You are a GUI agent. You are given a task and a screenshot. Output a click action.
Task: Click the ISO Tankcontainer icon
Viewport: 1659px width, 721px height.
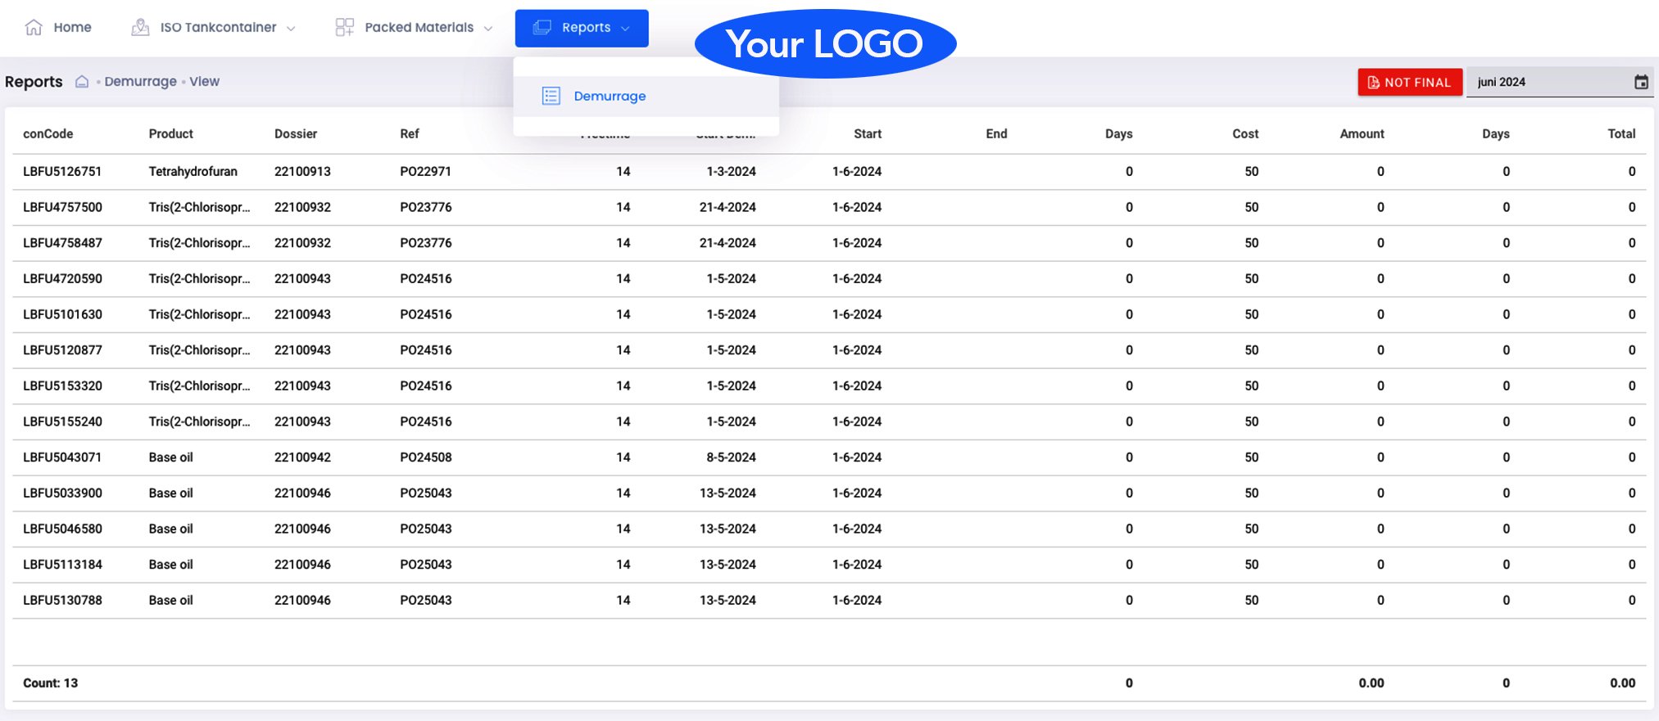[x=140, y=27]
